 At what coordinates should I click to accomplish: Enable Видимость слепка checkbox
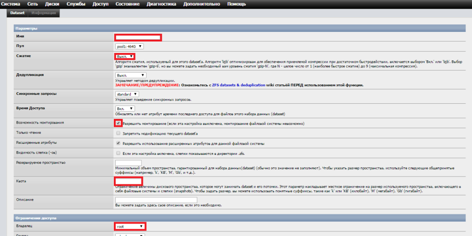click(x=118, y=153)
